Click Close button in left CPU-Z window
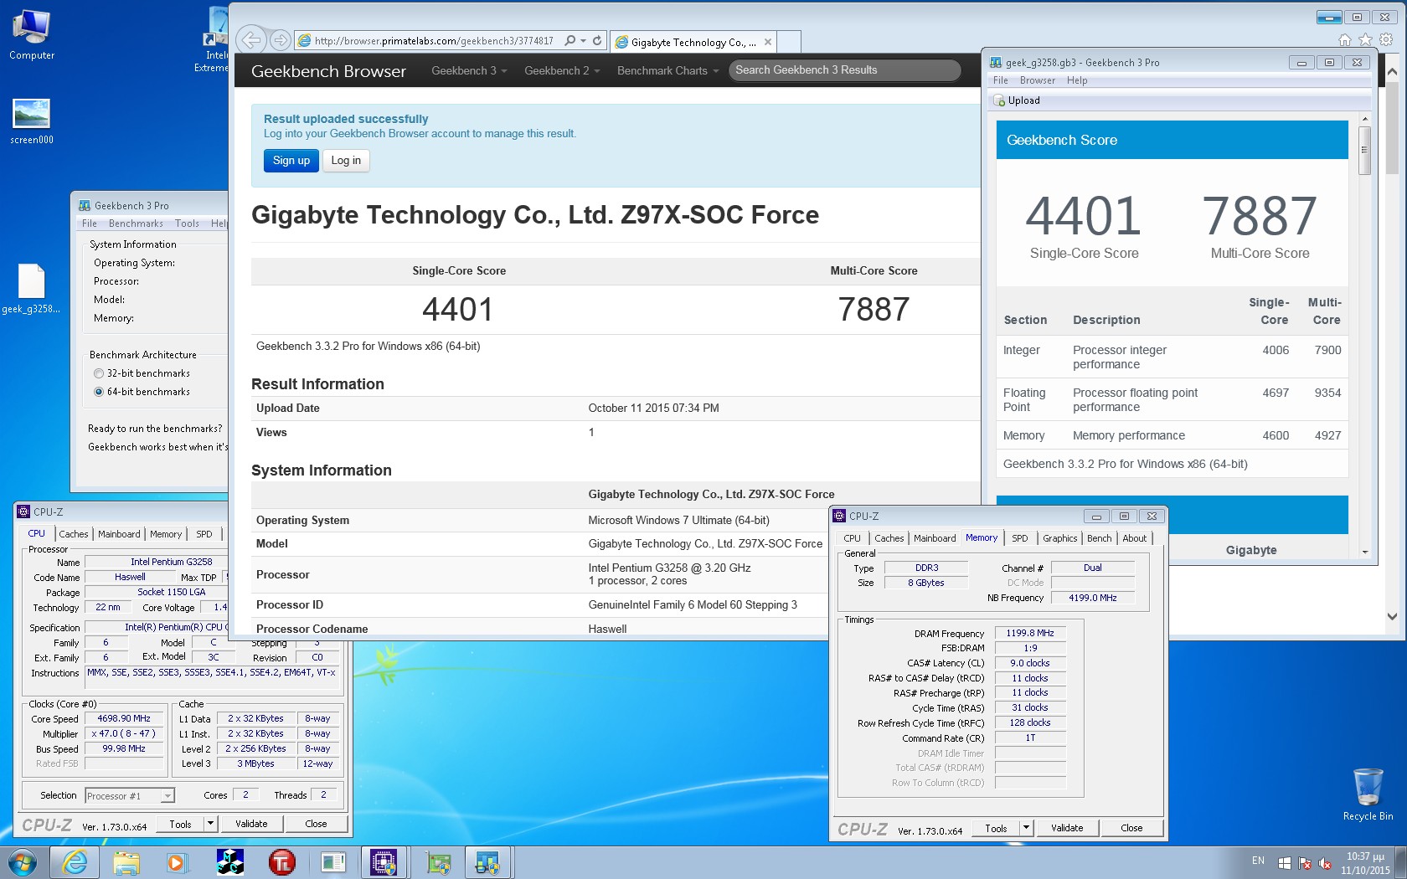Screen dimensions: 1407x879 pyautogui.click(x=316, y=825)
